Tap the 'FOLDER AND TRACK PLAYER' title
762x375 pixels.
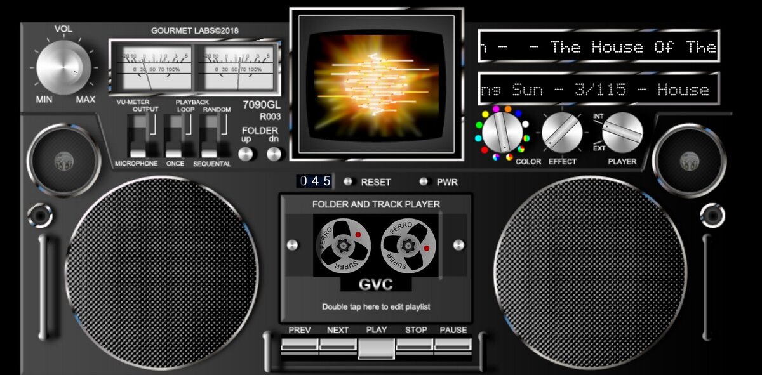376,204
